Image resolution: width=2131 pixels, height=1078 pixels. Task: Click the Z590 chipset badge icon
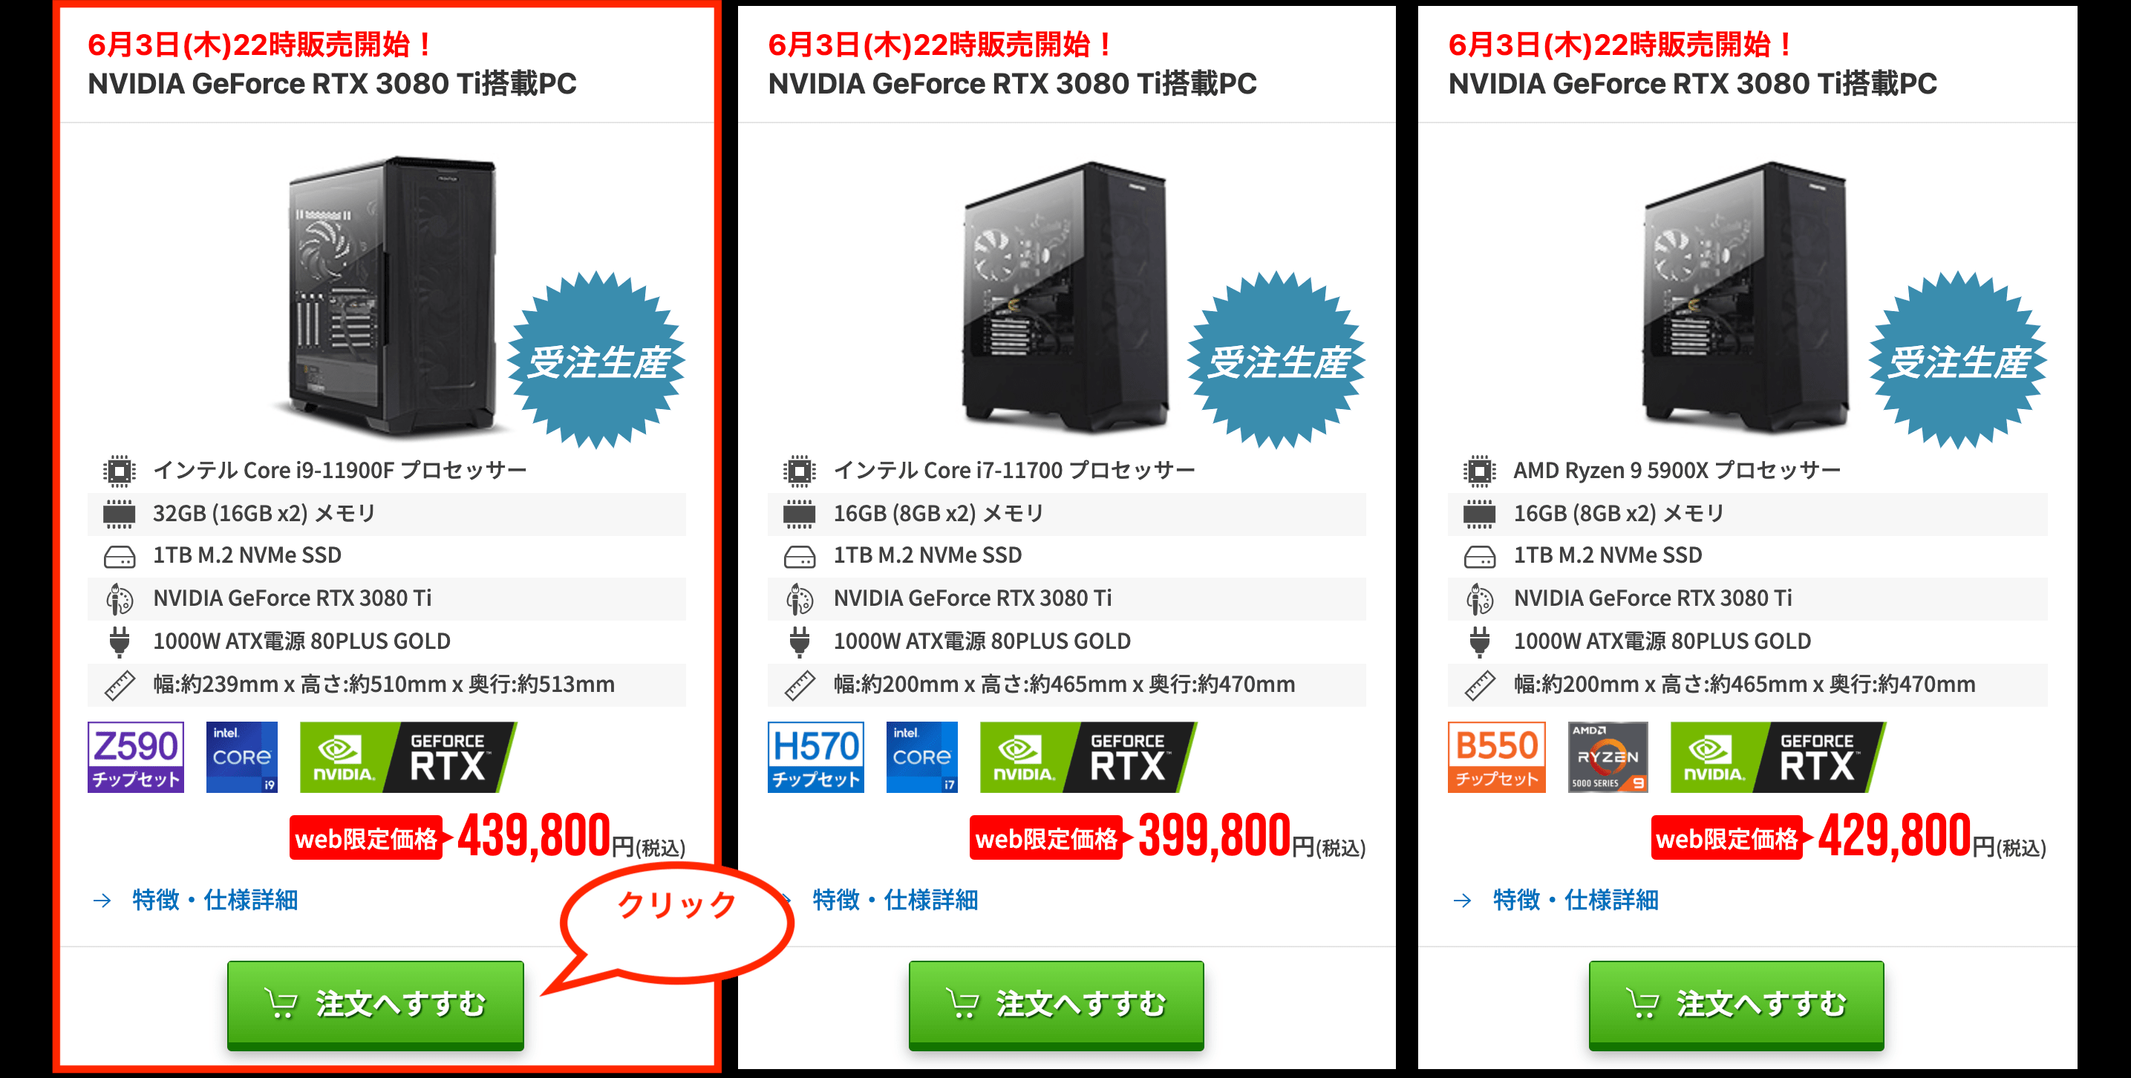coord(136,757)
